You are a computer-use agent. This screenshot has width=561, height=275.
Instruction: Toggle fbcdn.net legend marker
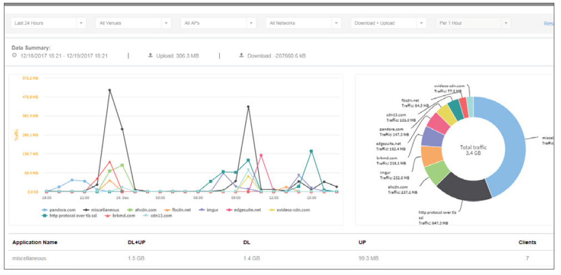click(179, 210)
